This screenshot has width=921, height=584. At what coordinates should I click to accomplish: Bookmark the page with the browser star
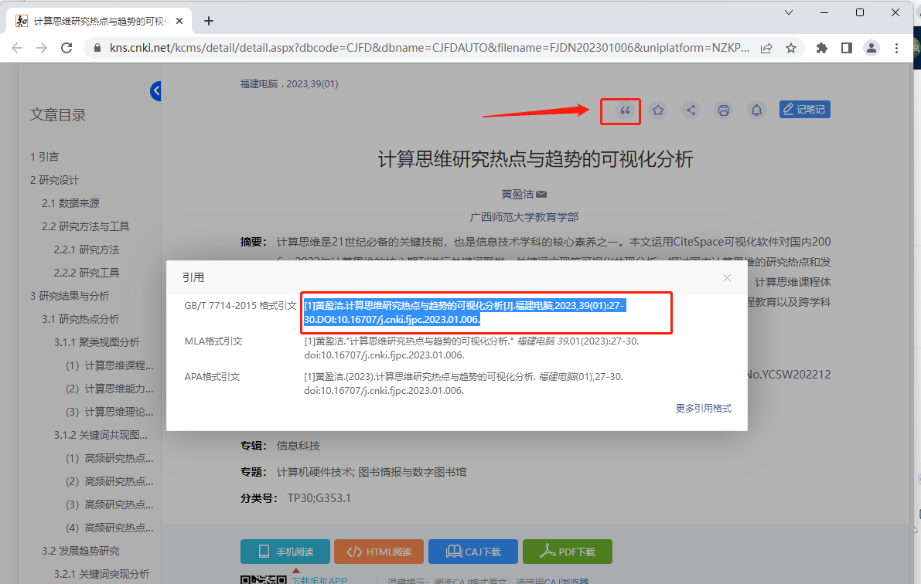click(x=791, y=47)
